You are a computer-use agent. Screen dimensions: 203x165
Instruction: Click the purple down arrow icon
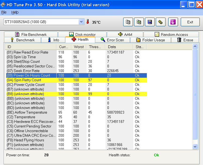[173, 22]
